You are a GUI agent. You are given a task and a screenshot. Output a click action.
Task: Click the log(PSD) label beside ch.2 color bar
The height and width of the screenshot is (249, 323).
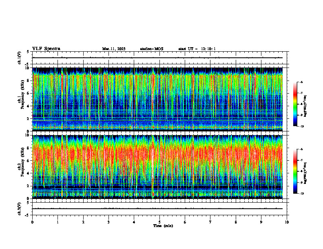(305, 173)
